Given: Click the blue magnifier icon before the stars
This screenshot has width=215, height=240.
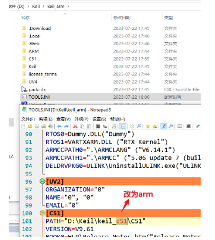Looking at the screenshot, I should 139,126.
